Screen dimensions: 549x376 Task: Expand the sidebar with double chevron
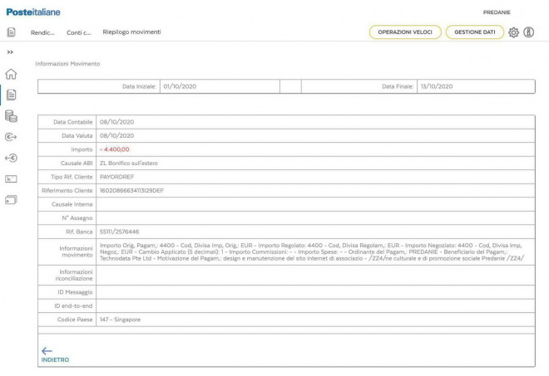(11, 52)
